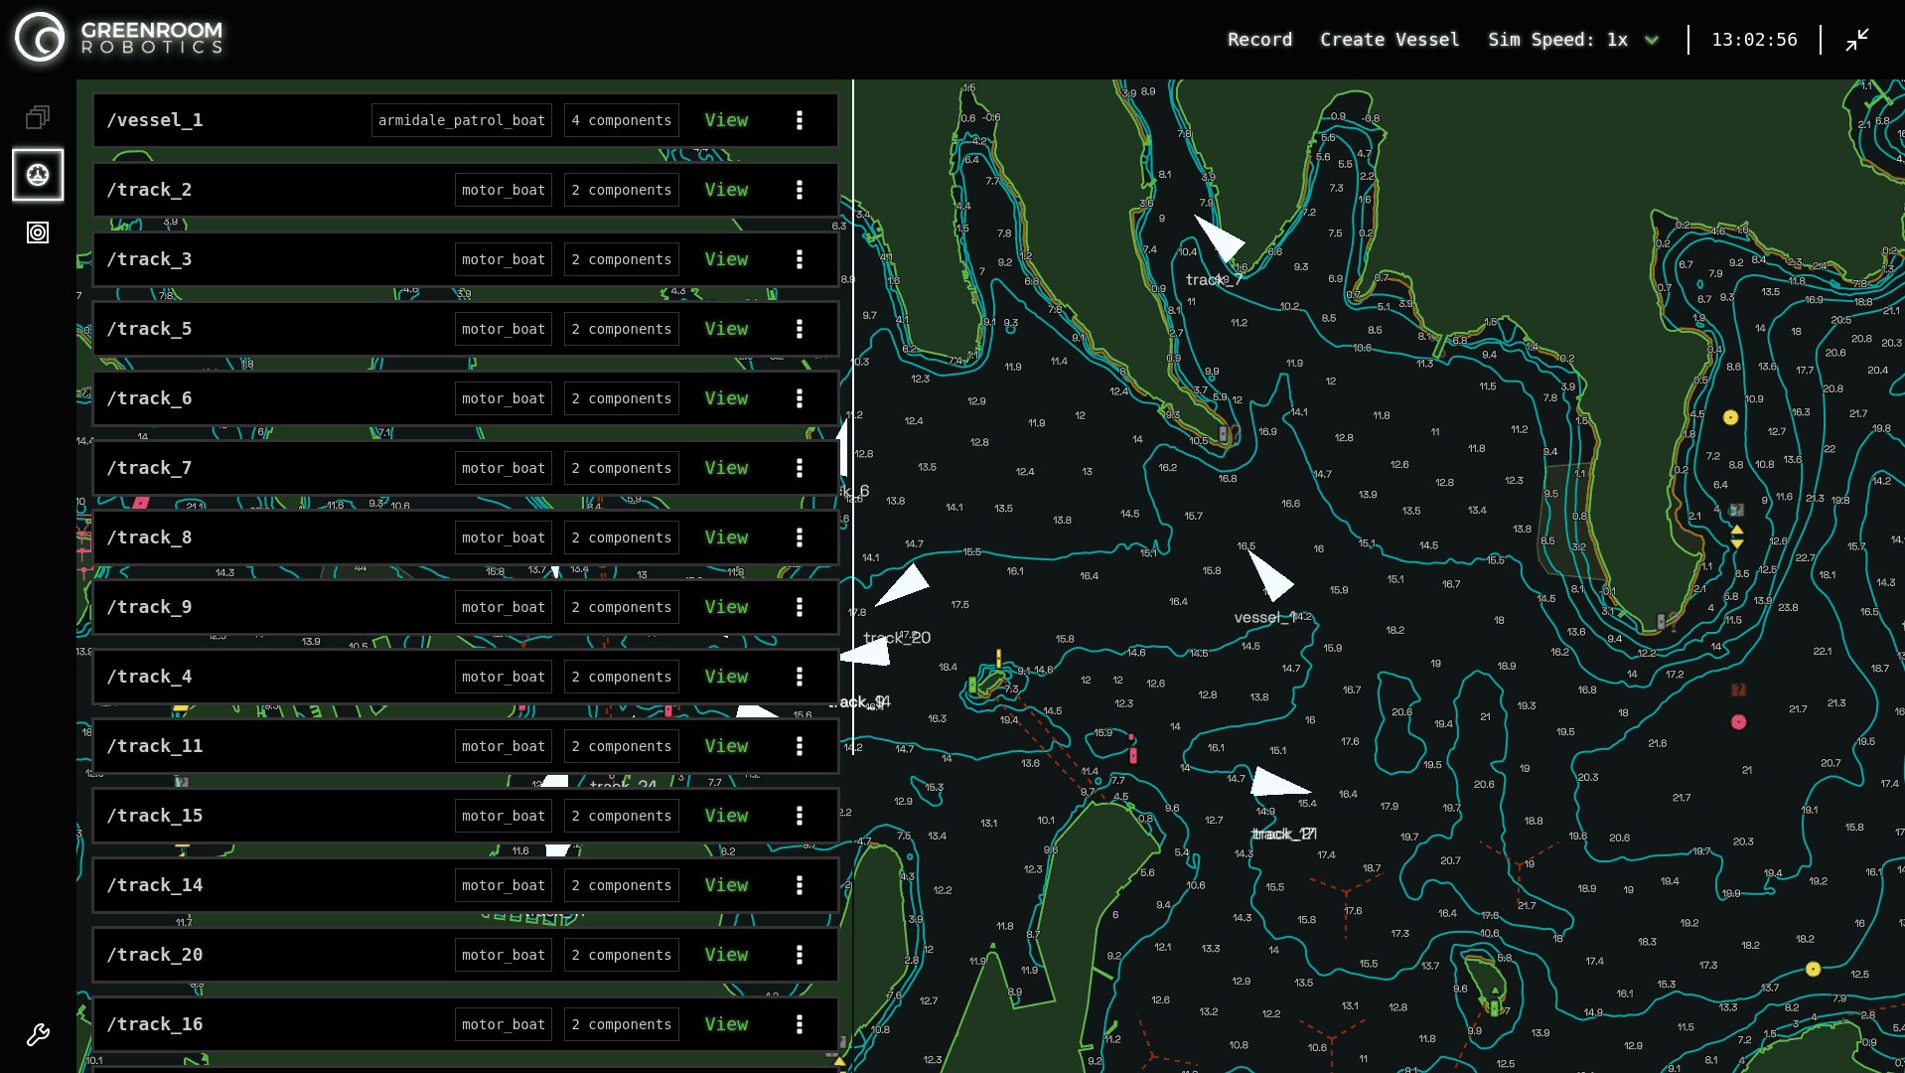Click View for /track_4

coord(726,677)
